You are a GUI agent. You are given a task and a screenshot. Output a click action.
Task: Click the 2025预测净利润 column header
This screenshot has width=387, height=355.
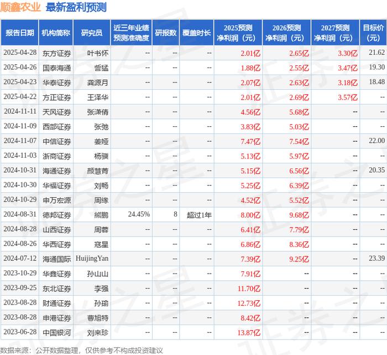[x=238, y=33]
